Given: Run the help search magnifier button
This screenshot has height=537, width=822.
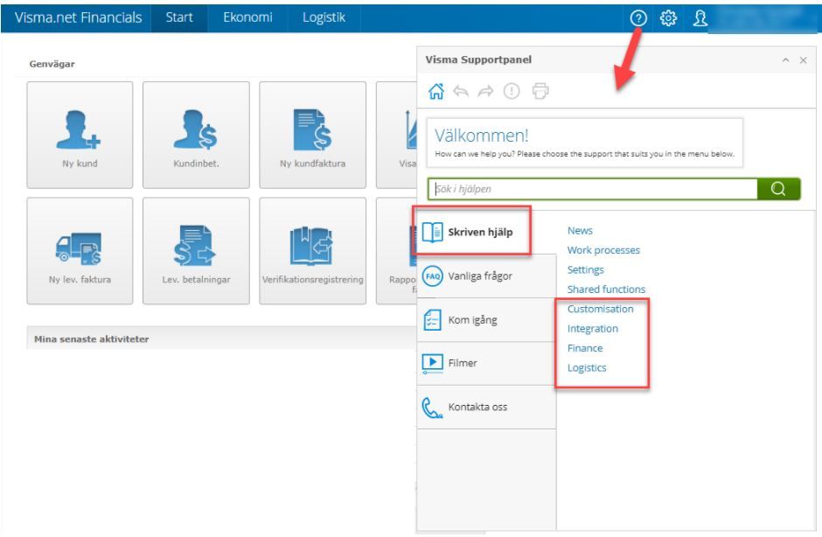Looking at the screenshot, I should [x=778, y=189].
